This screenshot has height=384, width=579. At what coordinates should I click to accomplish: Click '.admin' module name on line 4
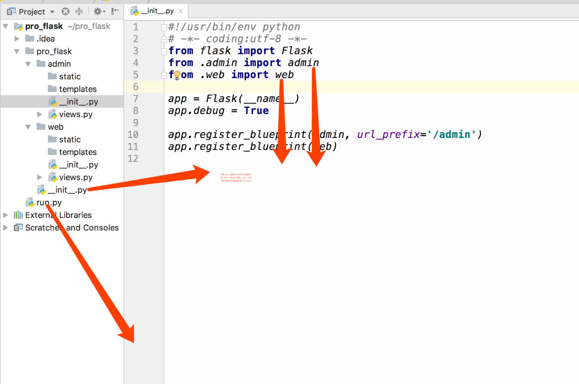(218, 63)
